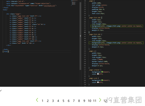Click the green previous-page left arrow
145x106 pixels.
[37, 100]
